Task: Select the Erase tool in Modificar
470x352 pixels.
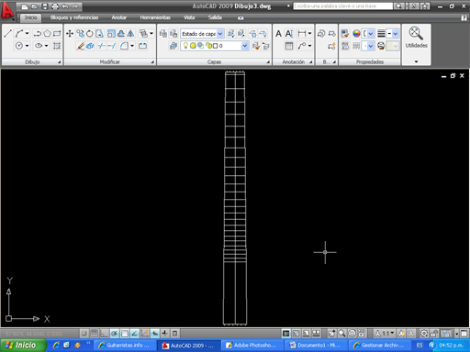Action: pyautogui.click(x=81, y=46)
